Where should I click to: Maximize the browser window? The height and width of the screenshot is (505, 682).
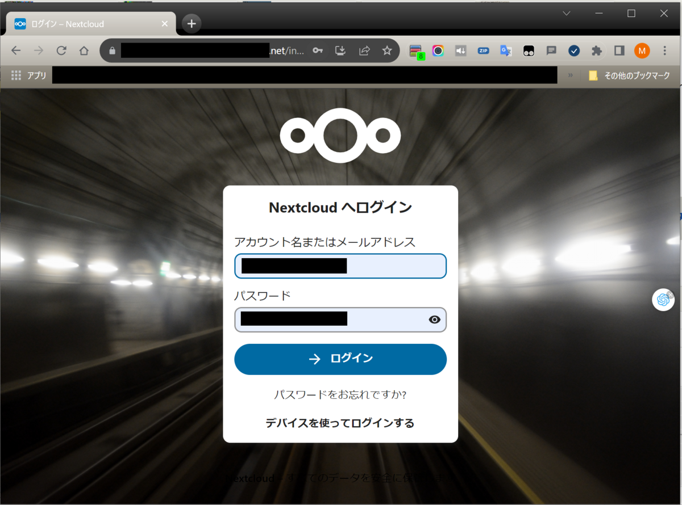pos(631,14)
